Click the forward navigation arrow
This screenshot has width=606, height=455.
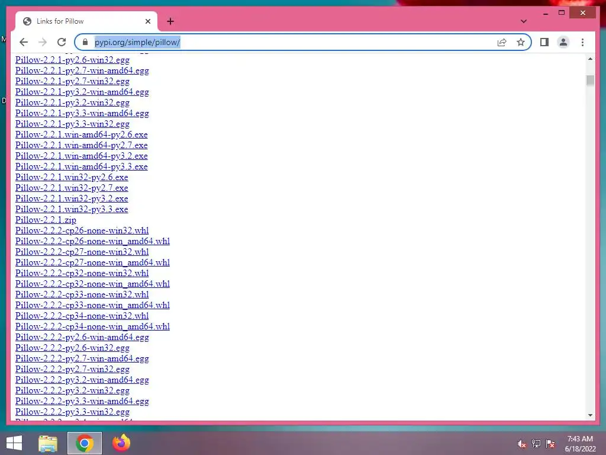point(43,42)
